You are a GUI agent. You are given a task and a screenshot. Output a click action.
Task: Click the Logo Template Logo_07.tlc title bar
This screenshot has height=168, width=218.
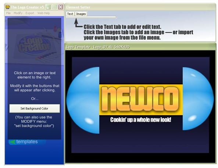140,47
